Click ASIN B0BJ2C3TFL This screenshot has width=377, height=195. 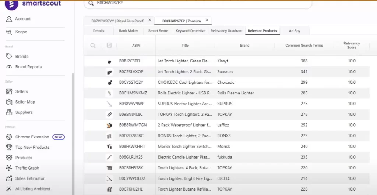pyautogui.click(x=130, y=61)
